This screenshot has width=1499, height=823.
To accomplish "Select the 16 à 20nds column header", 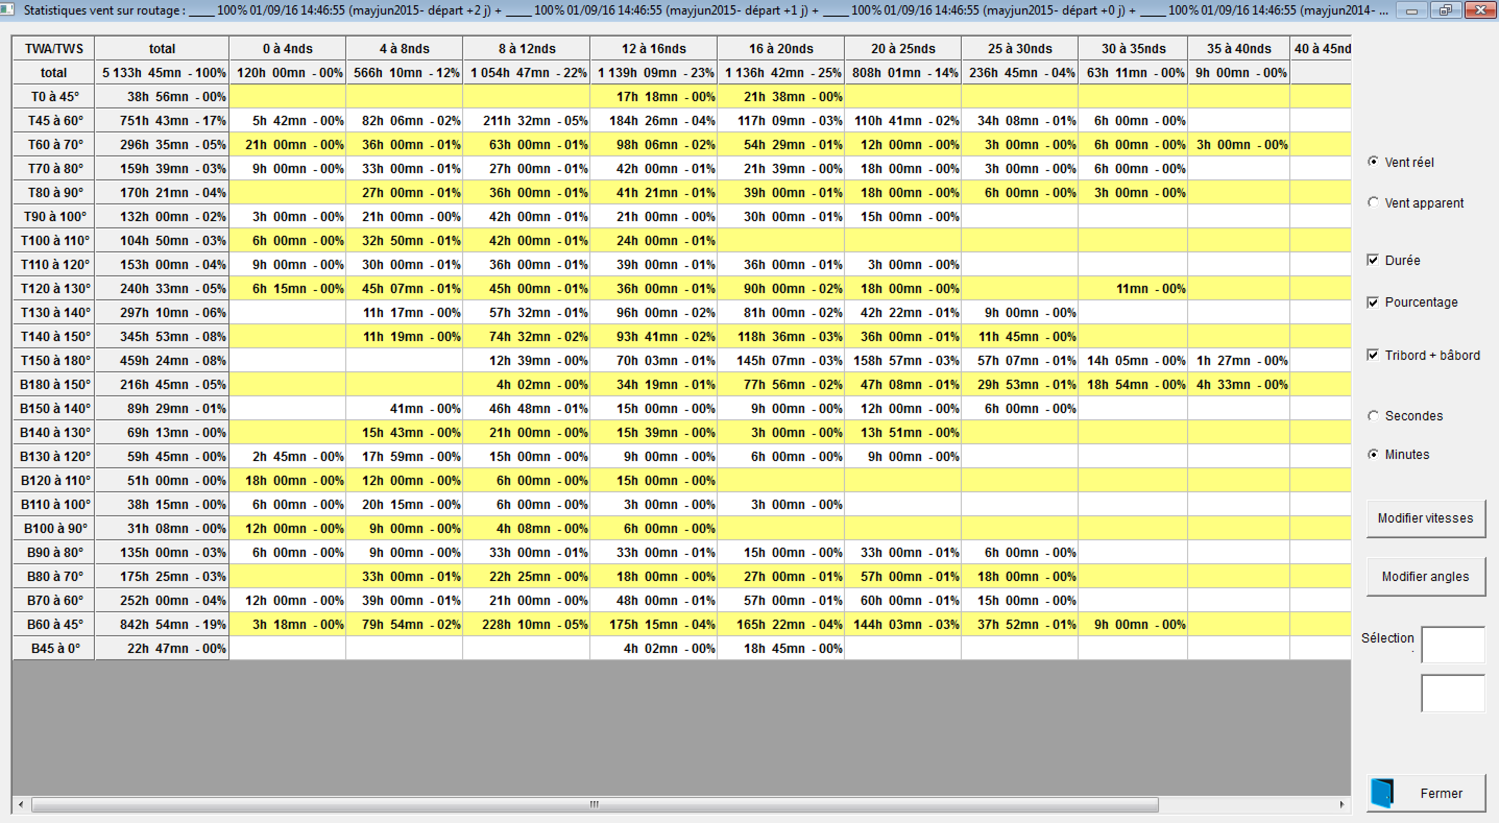I will [781, 49].
